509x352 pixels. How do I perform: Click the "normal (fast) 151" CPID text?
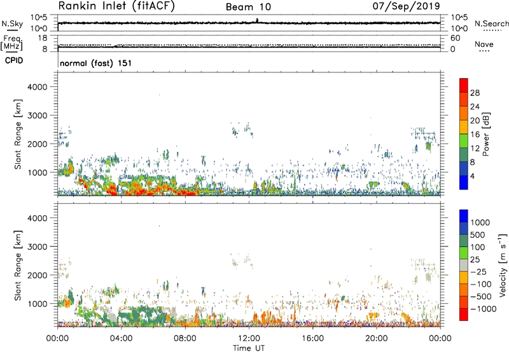click(x=96, y=63)
